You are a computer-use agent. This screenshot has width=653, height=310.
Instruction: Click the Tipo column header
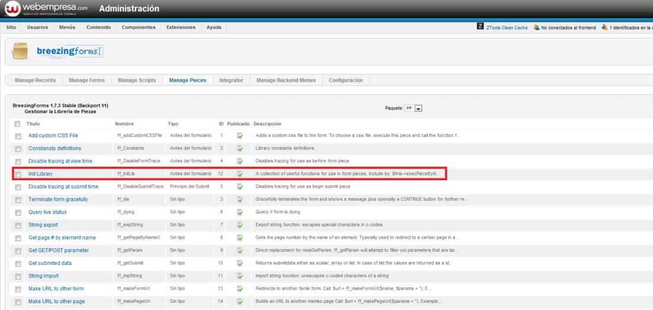(x=173, y=124)
